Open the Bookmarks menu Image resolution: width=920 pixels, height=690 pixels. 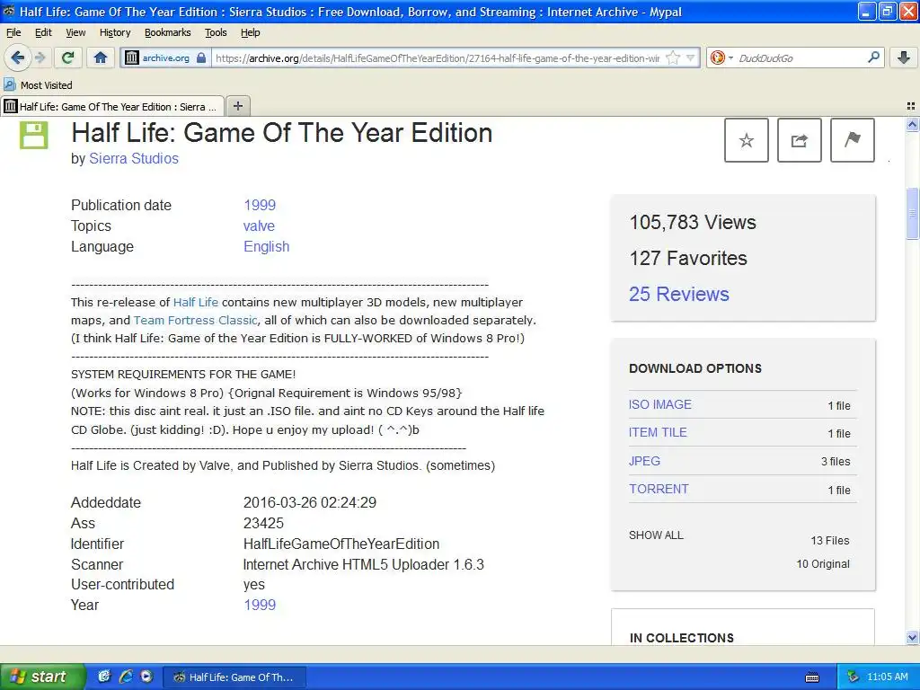pos(168,32)
